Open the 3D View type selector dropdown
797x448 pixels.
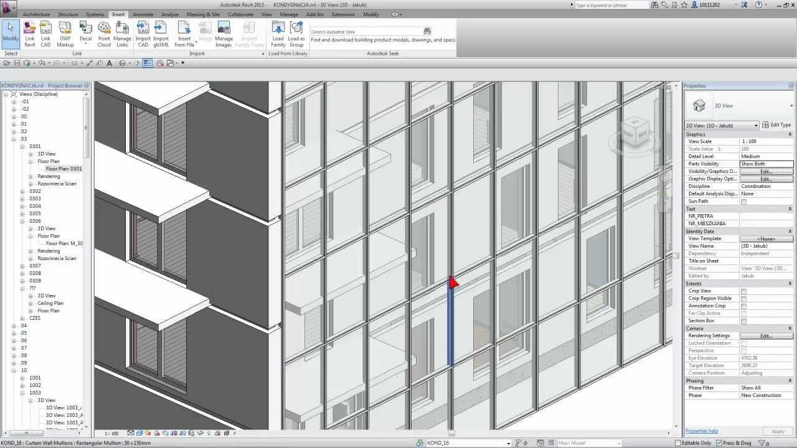pos(791,106)
